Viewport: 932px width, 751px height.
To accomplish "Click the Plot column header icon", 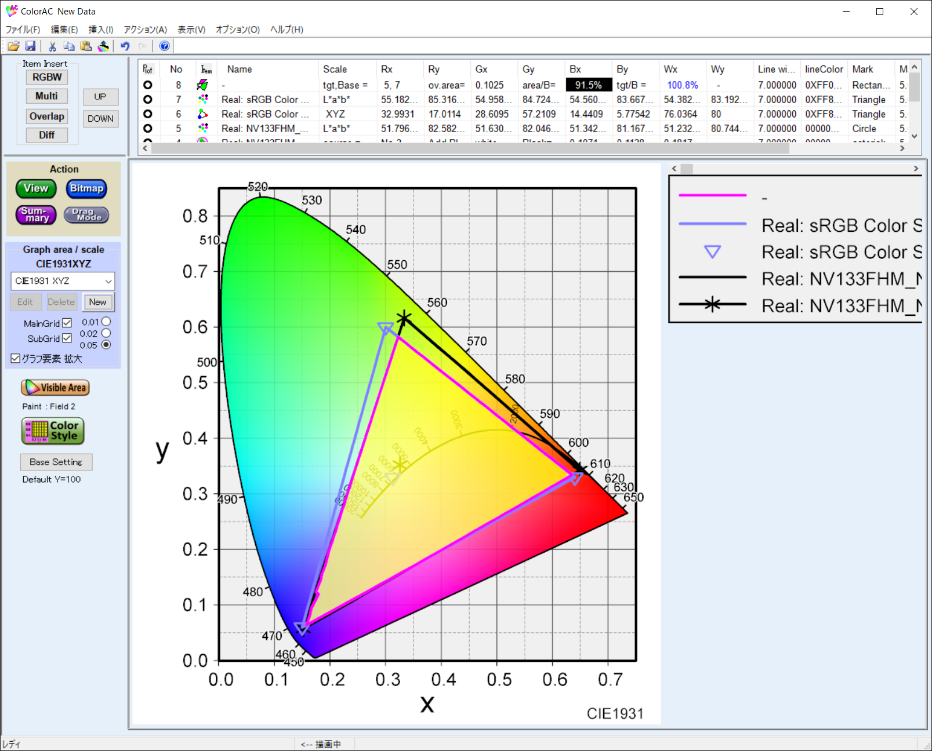I will click(148, 70).
